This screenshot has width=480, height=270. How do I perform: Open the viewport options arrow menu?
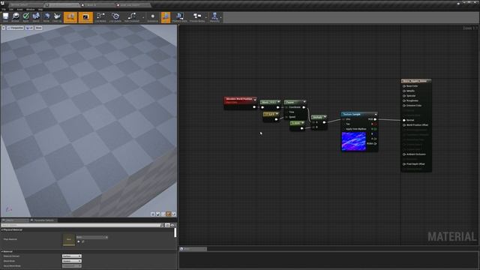click(3, 28)
